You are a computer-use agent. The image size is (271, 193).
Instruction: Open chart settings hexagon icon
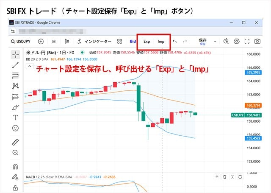[236, 42]
